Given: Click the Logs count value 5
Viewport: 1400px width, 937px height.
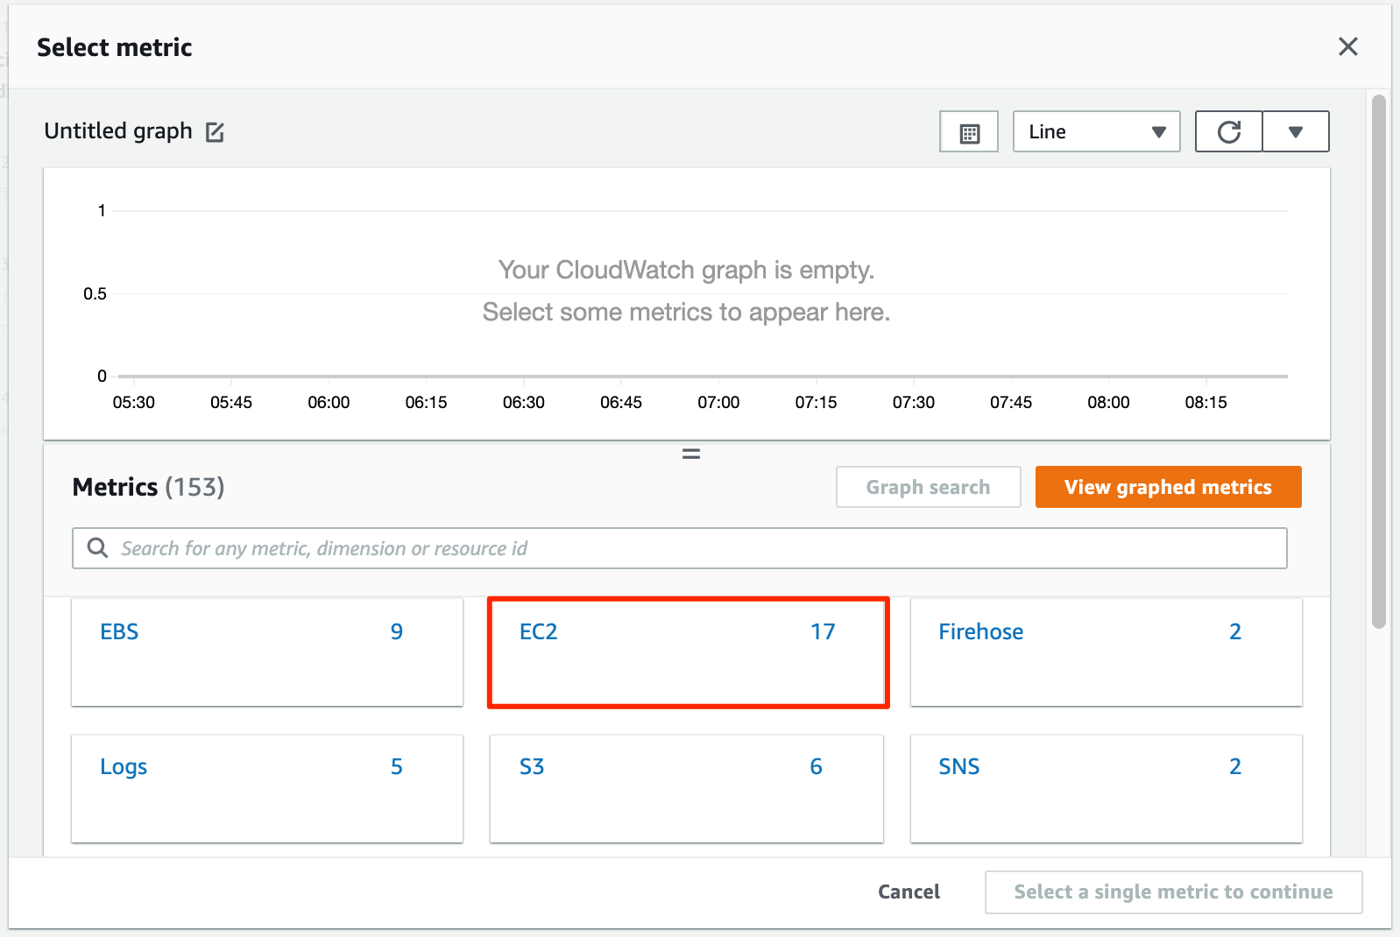Looking at the screenshot, I should pos(397,766).
